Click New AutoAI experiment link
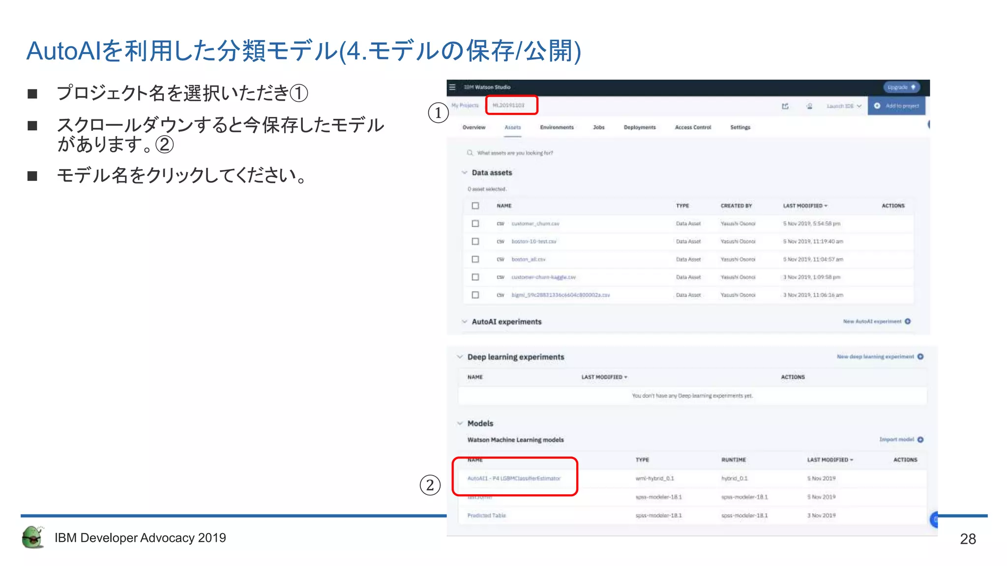The height and width of the screenshot is (566, 1007). click(x=872, y=321)
